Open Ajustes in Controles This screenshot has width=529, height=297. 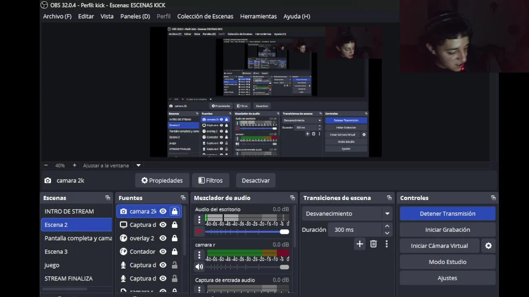448,278
